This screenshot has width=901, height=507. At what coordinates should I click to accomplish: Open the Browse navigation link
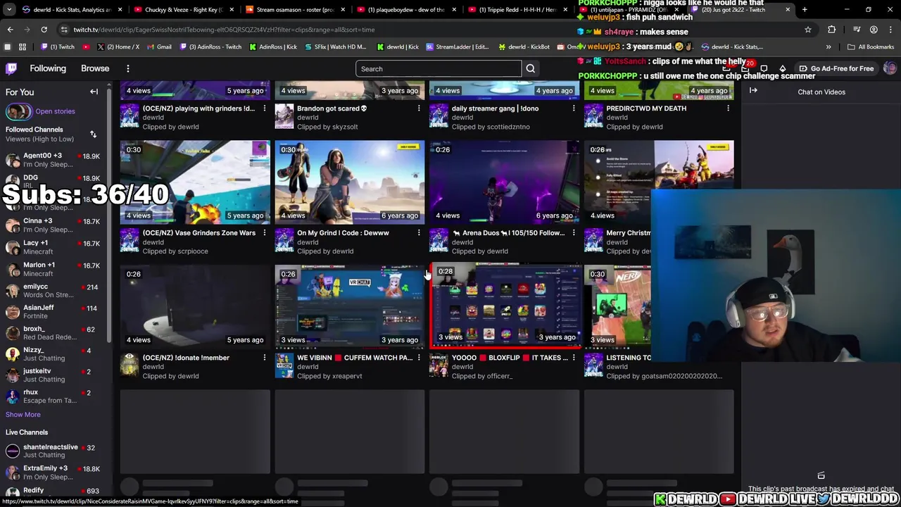pos(95,68)
